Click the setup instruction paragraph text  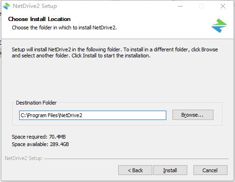115,53
